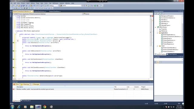Open Unity from the taskbar

pyautogui.click(x=51, y=107)
